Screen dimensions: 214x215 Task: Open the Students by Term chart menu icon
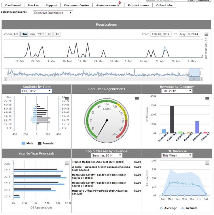67,99
